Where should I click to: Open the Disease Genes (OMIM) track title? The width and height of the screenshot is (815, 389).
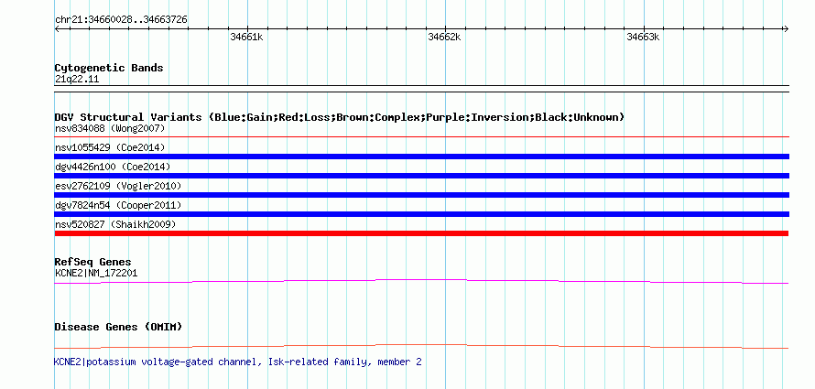point(118,327)
